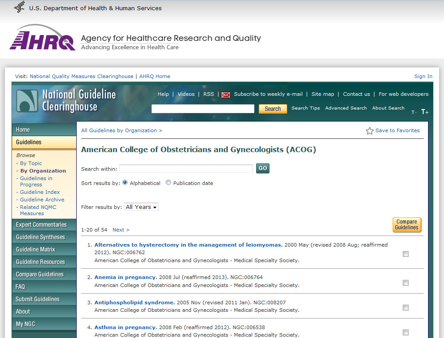Open Submit Guidelines in the sidebar
This screenshot has height=338, width=444.
pyautogui.click(x=44, y=299)
